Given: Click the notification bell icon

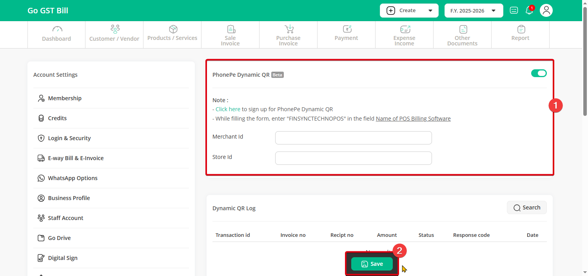Looking at the screenshot, I should tap(529, 11).
